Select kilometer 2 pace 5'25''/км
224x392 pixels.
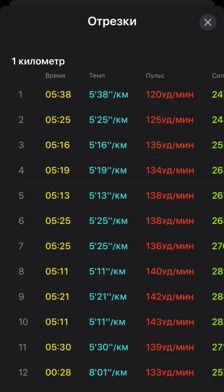109,120
